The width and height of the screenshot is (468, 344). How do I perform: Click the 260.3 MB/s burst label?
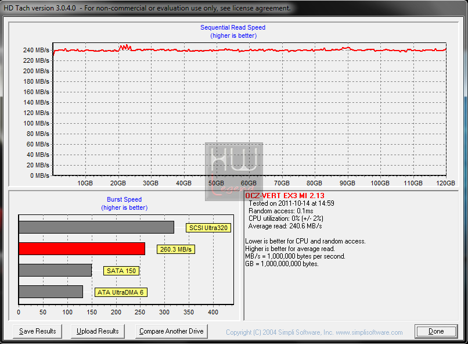(x=176, y=249)
